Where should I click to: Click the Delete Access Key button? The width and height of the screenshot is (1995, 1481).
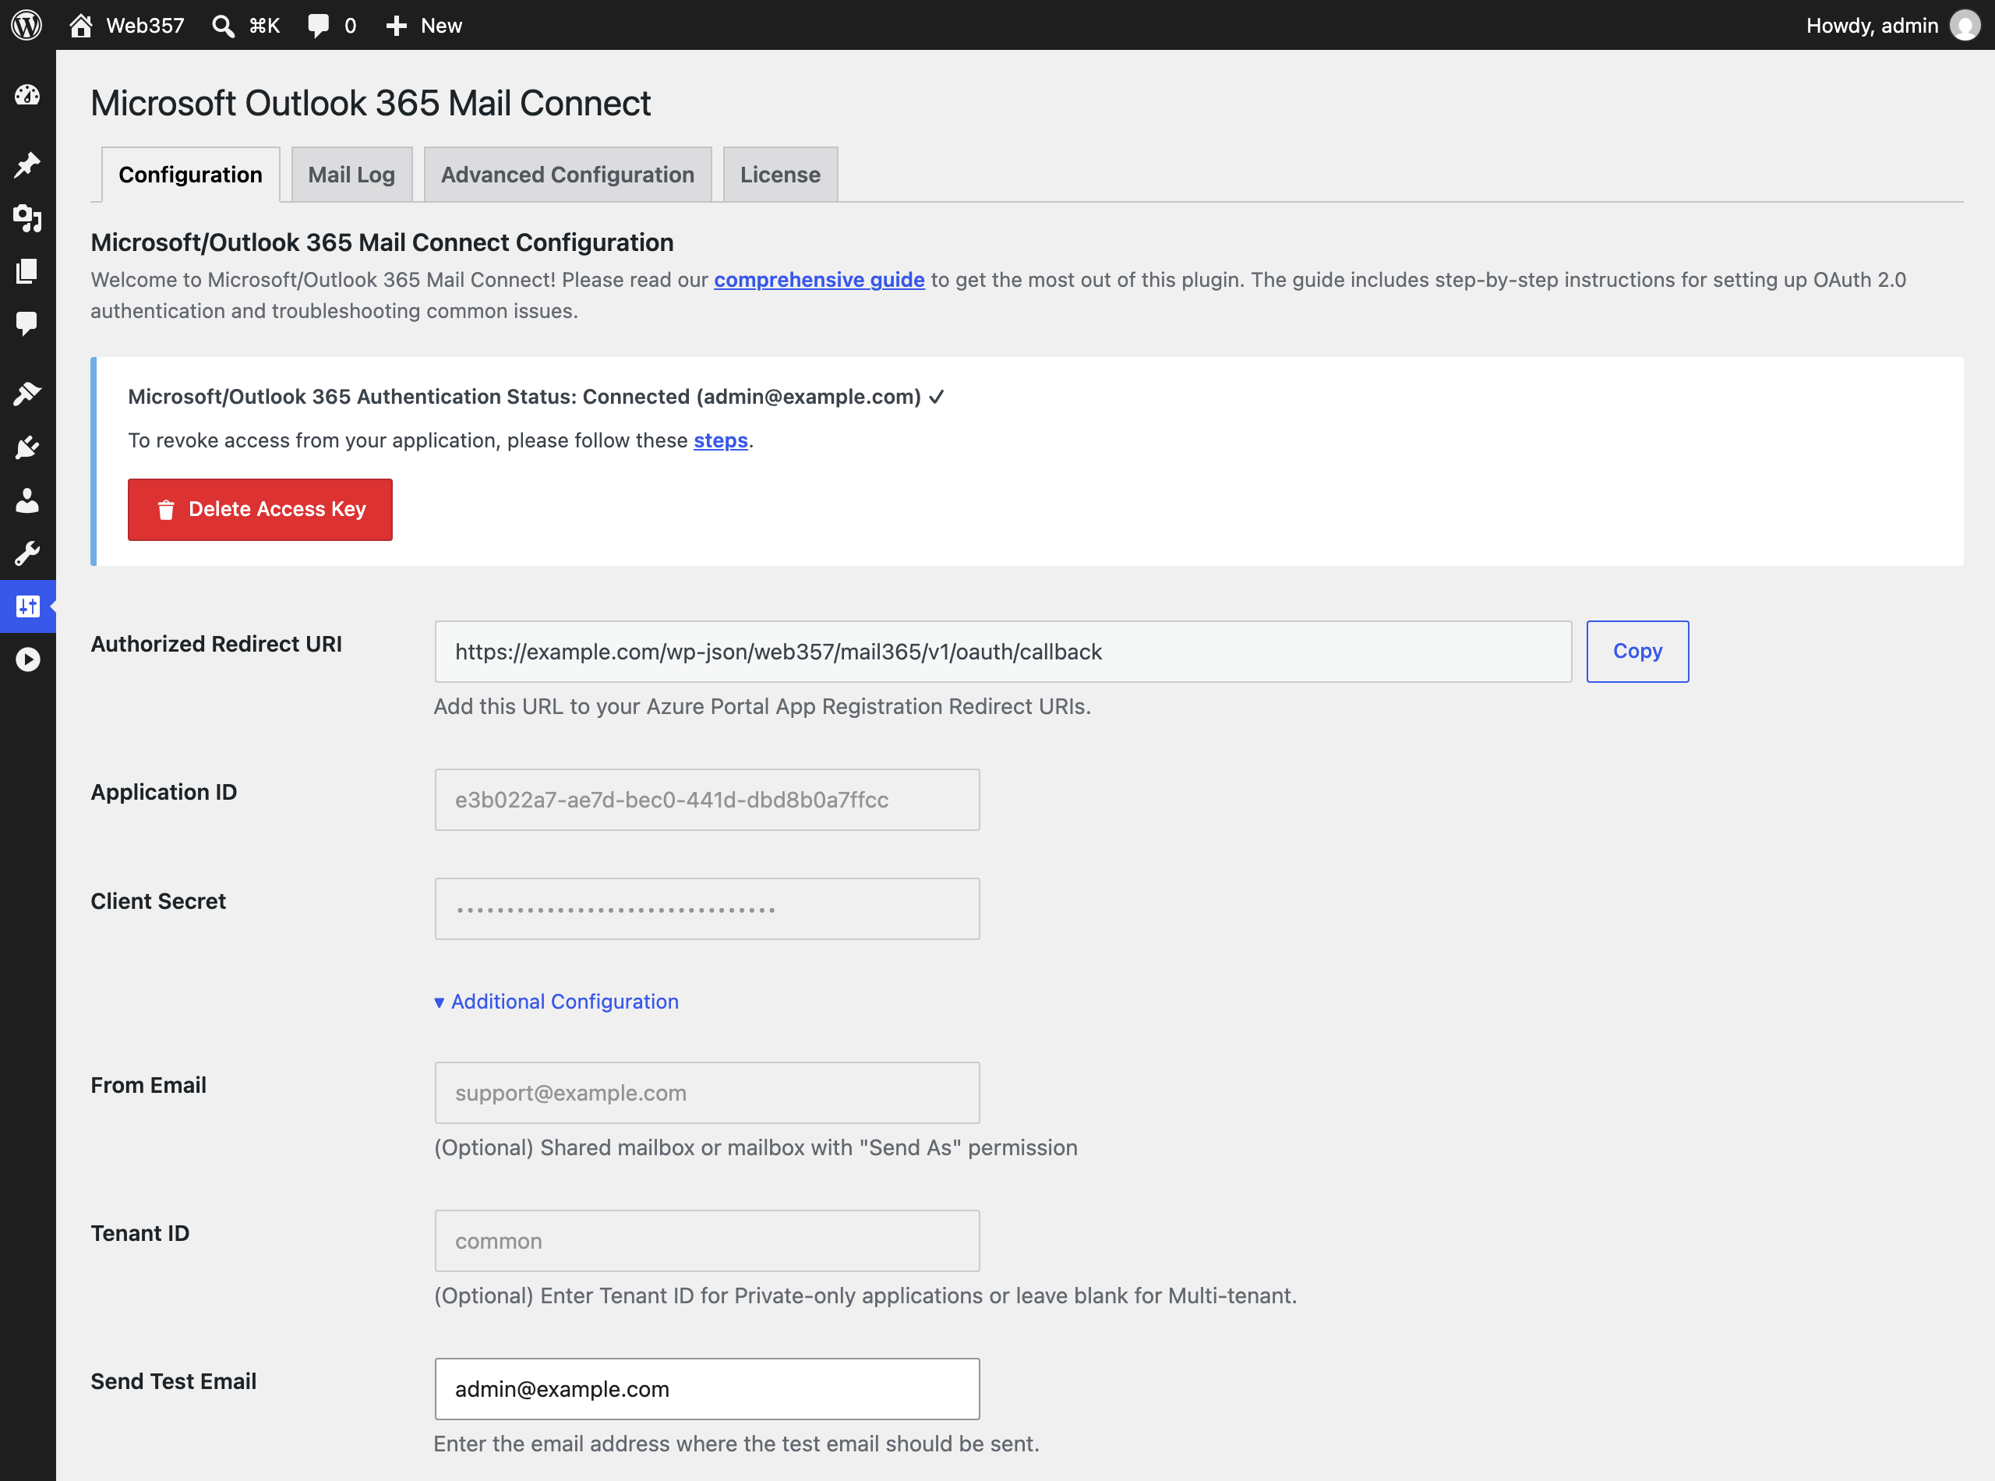(x=260, y=509)
